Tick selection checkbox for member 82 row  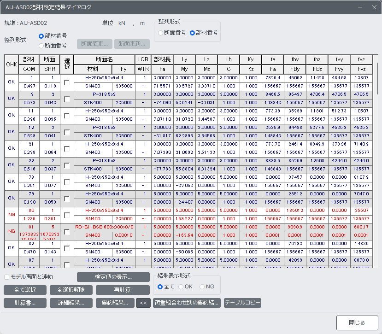(67, 248)
